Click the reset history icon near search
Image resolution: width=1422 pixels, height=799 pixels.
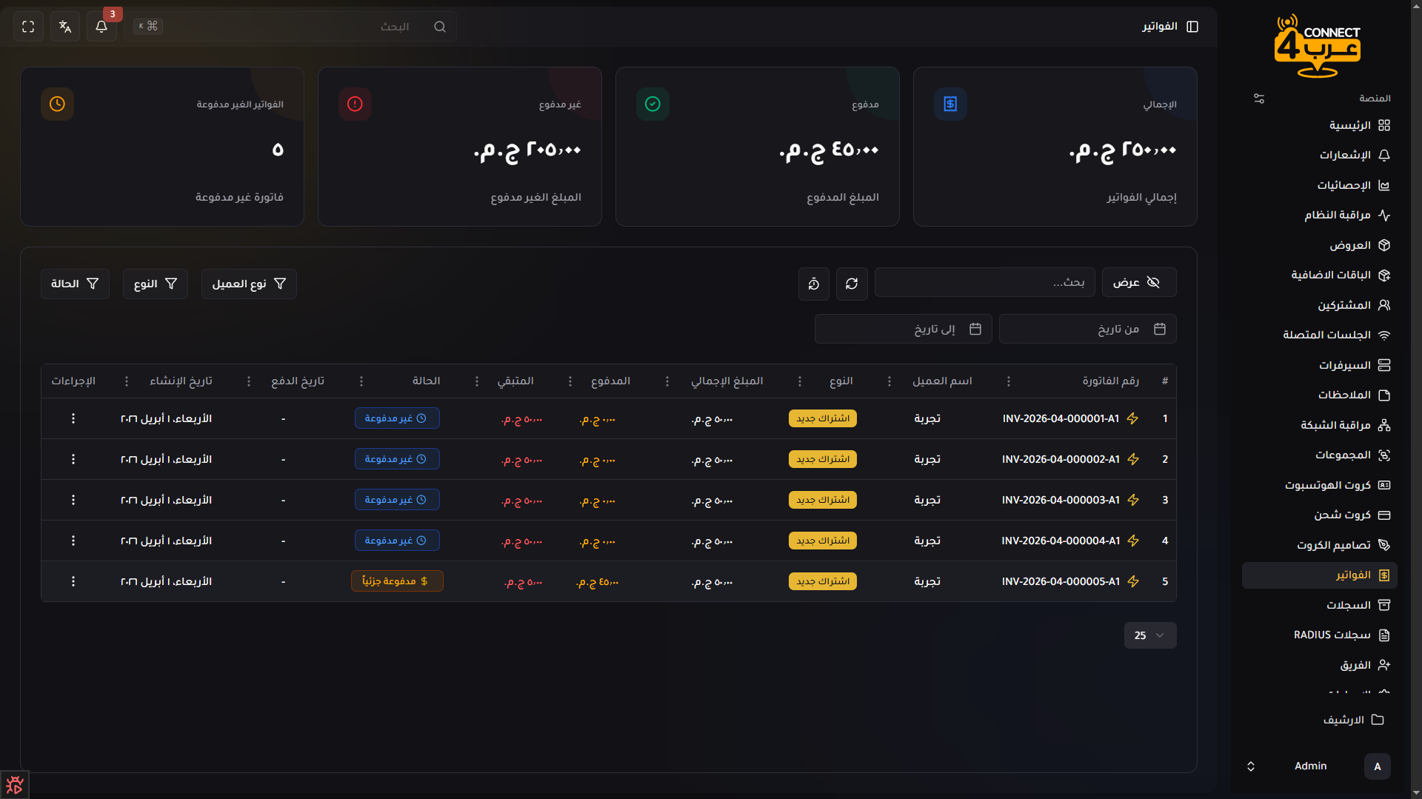(814, 284)
